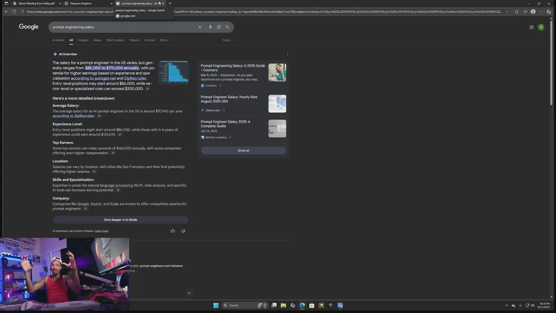
Task: Click the NetCom Learning result thumbnail
Action: coord(277,129)
